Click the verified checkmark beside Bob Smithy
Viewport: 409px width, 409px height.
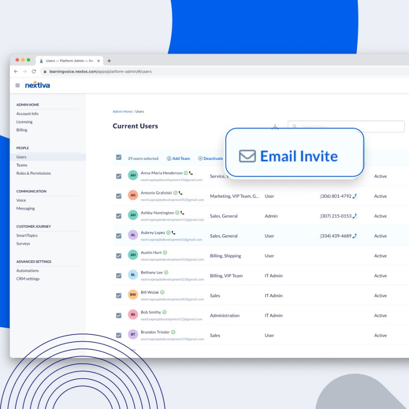coord(165,312)
